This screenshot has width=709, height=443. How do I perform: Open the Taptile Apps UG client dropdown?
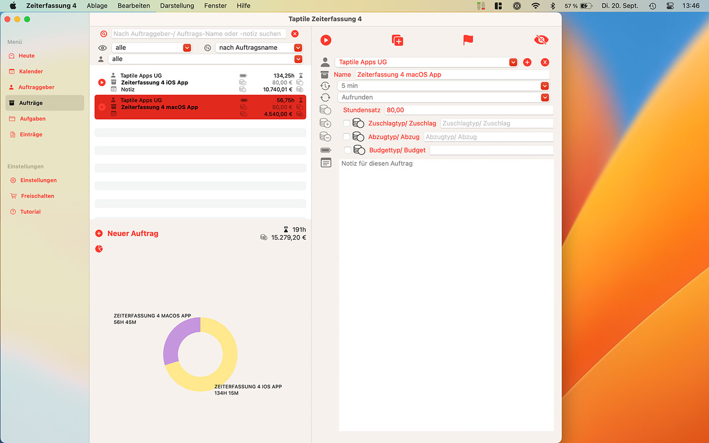pyautogui.click(x=426, y=62)
